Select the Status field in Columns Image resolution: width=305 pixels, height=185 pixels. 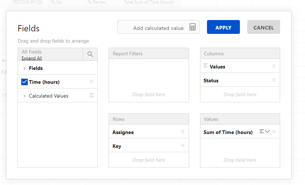click(211, 80)
